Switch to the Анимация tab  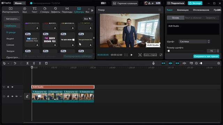(x=183, y=10)
